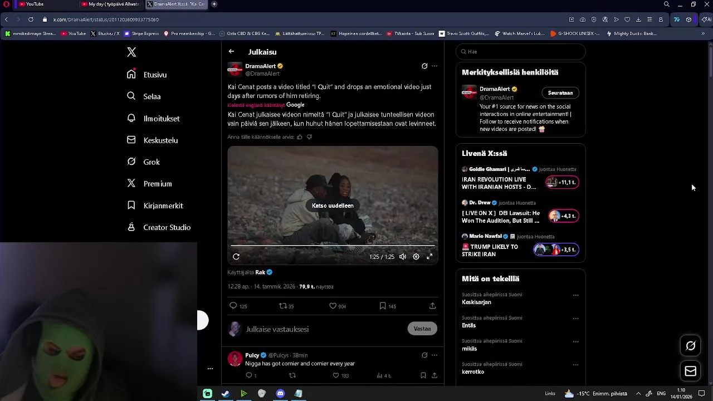Open Creator Studio
This screenshot has height=401, width=713.
[x=159, y=227]
